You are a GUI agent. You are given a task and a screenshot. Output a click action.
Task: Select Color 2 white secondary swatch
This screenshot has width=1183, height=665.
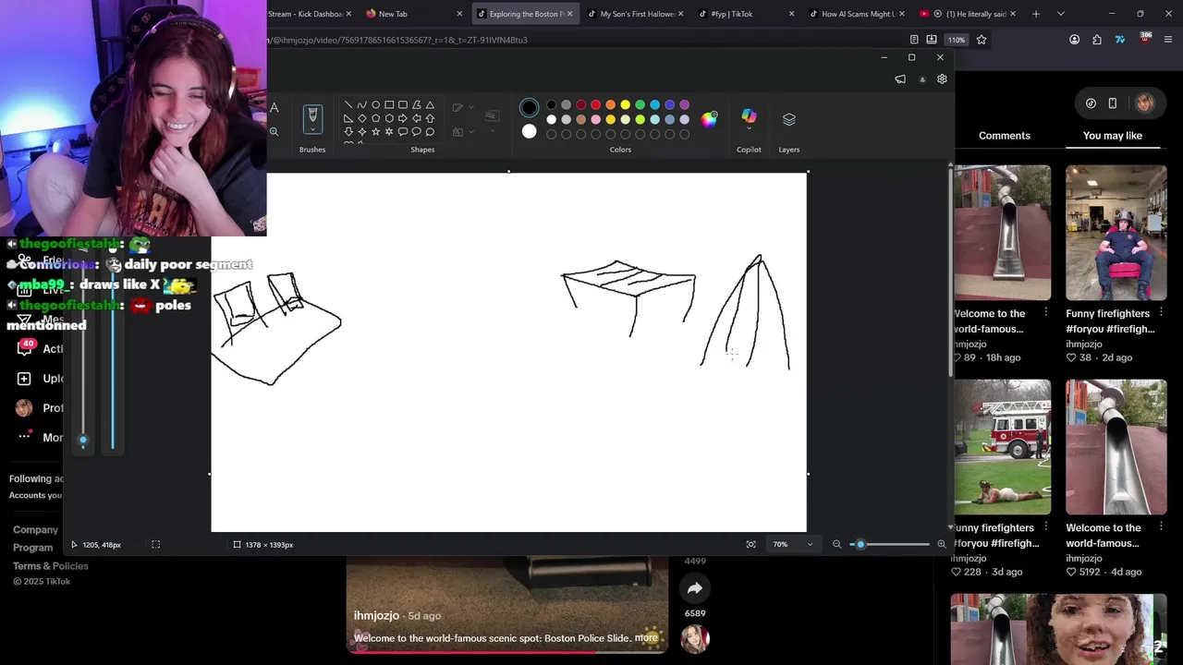click(x=529, y=132)
